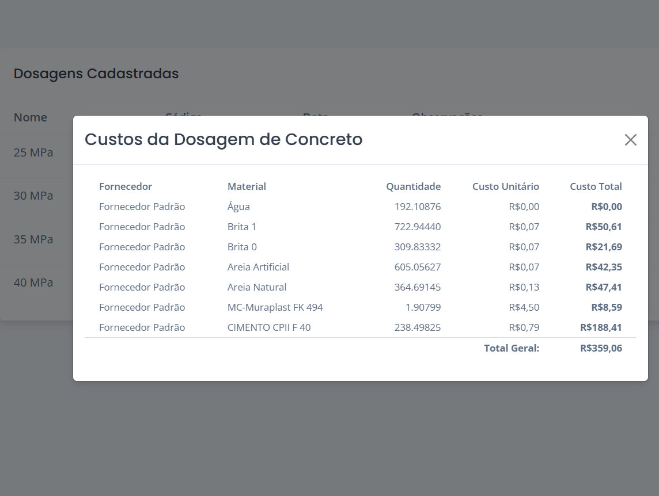Click the Custo Total column header

point(596,186)
